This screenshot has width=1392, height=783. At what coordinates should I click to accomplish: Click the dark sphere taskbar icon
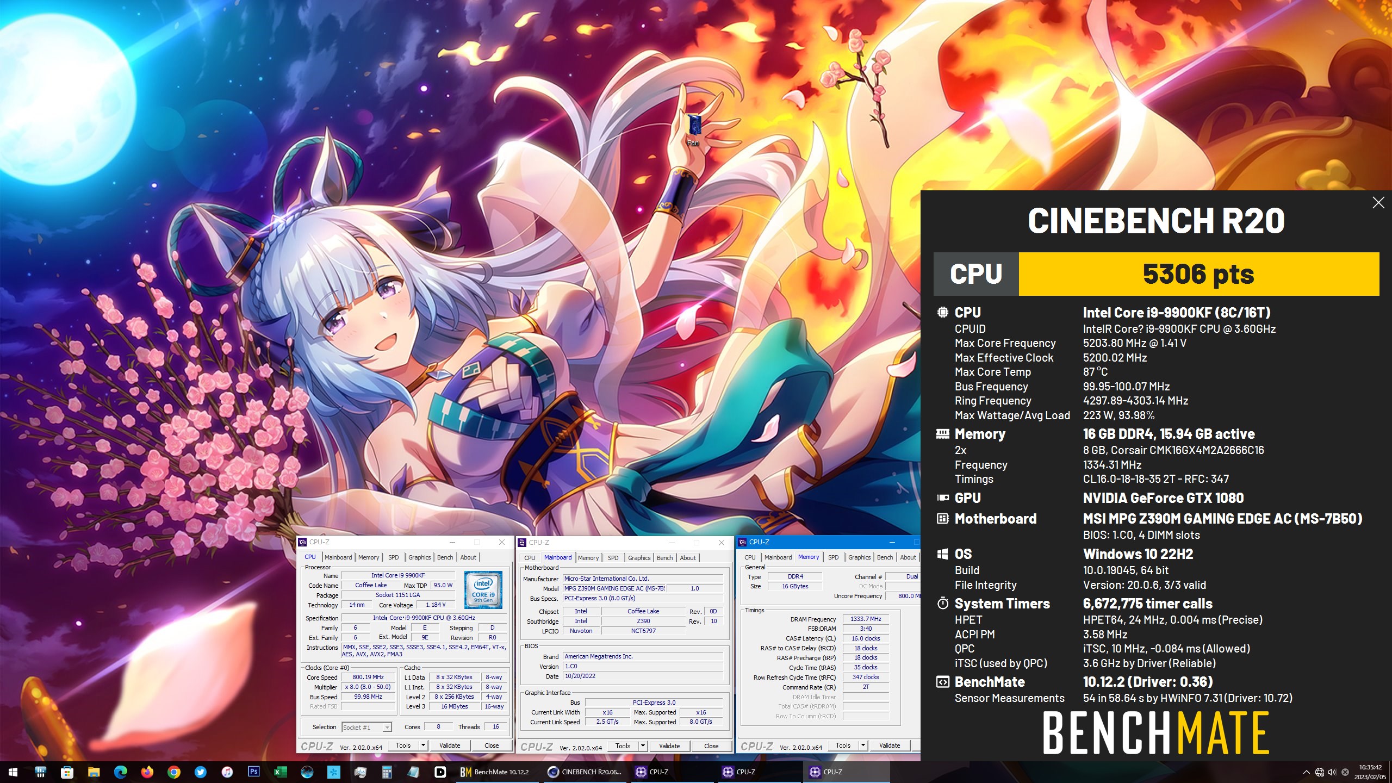point(307,772)
